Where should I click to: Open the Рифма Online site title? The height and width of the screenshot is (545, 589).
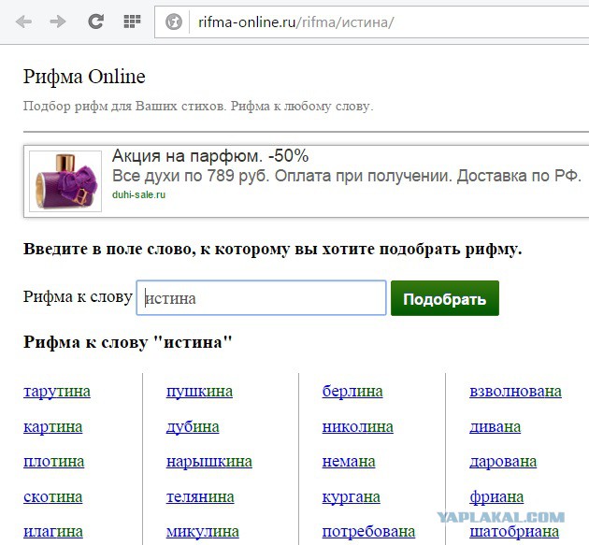click(x=84, y=77)
